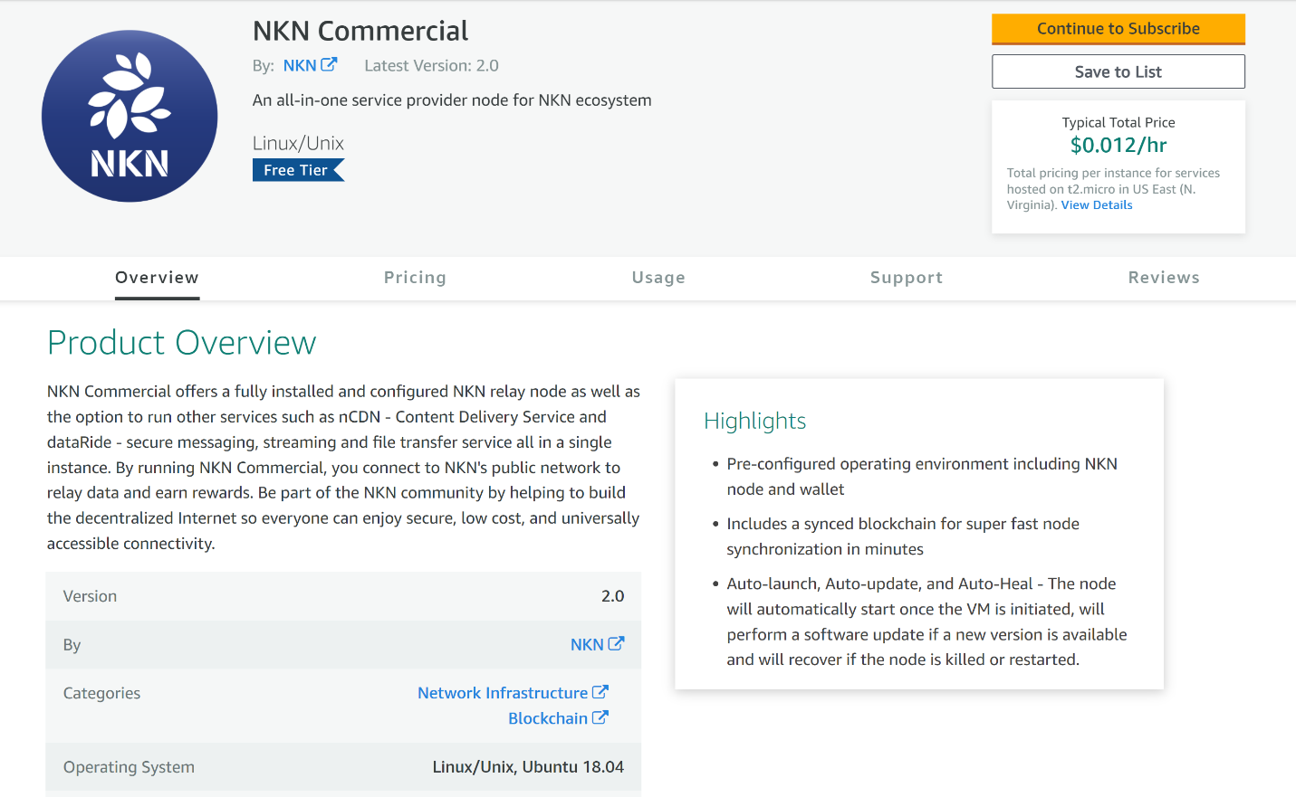
Task: Open View Details pricing link
Action: [x=1097, y=205]
